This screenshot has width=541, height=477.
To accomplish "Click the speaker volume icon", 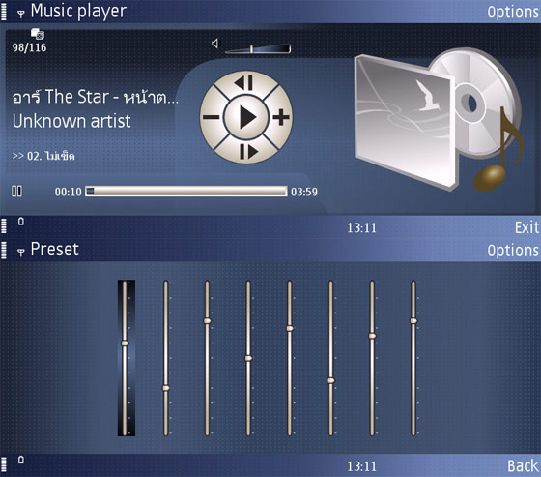I will point(214,44).
